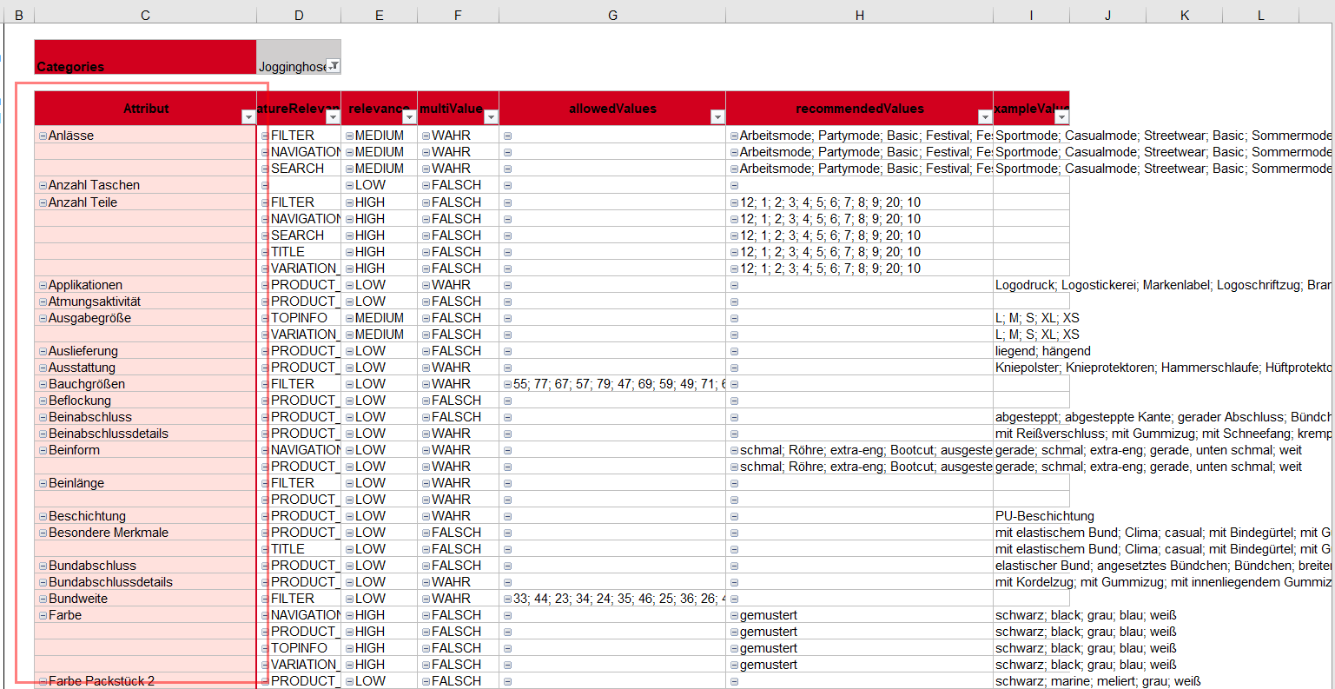Select column header F
The height and width of the screenshot is (689, 1335).
[458, 16]
